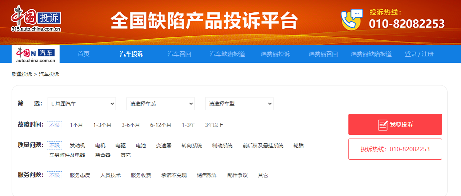
Task: Filter by 车身附件及电器
Action: tap(67, 155)
